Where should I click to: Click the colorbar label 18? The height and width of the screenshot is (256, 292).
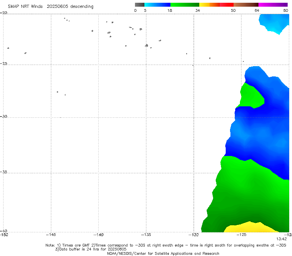[x=170, y=11]
